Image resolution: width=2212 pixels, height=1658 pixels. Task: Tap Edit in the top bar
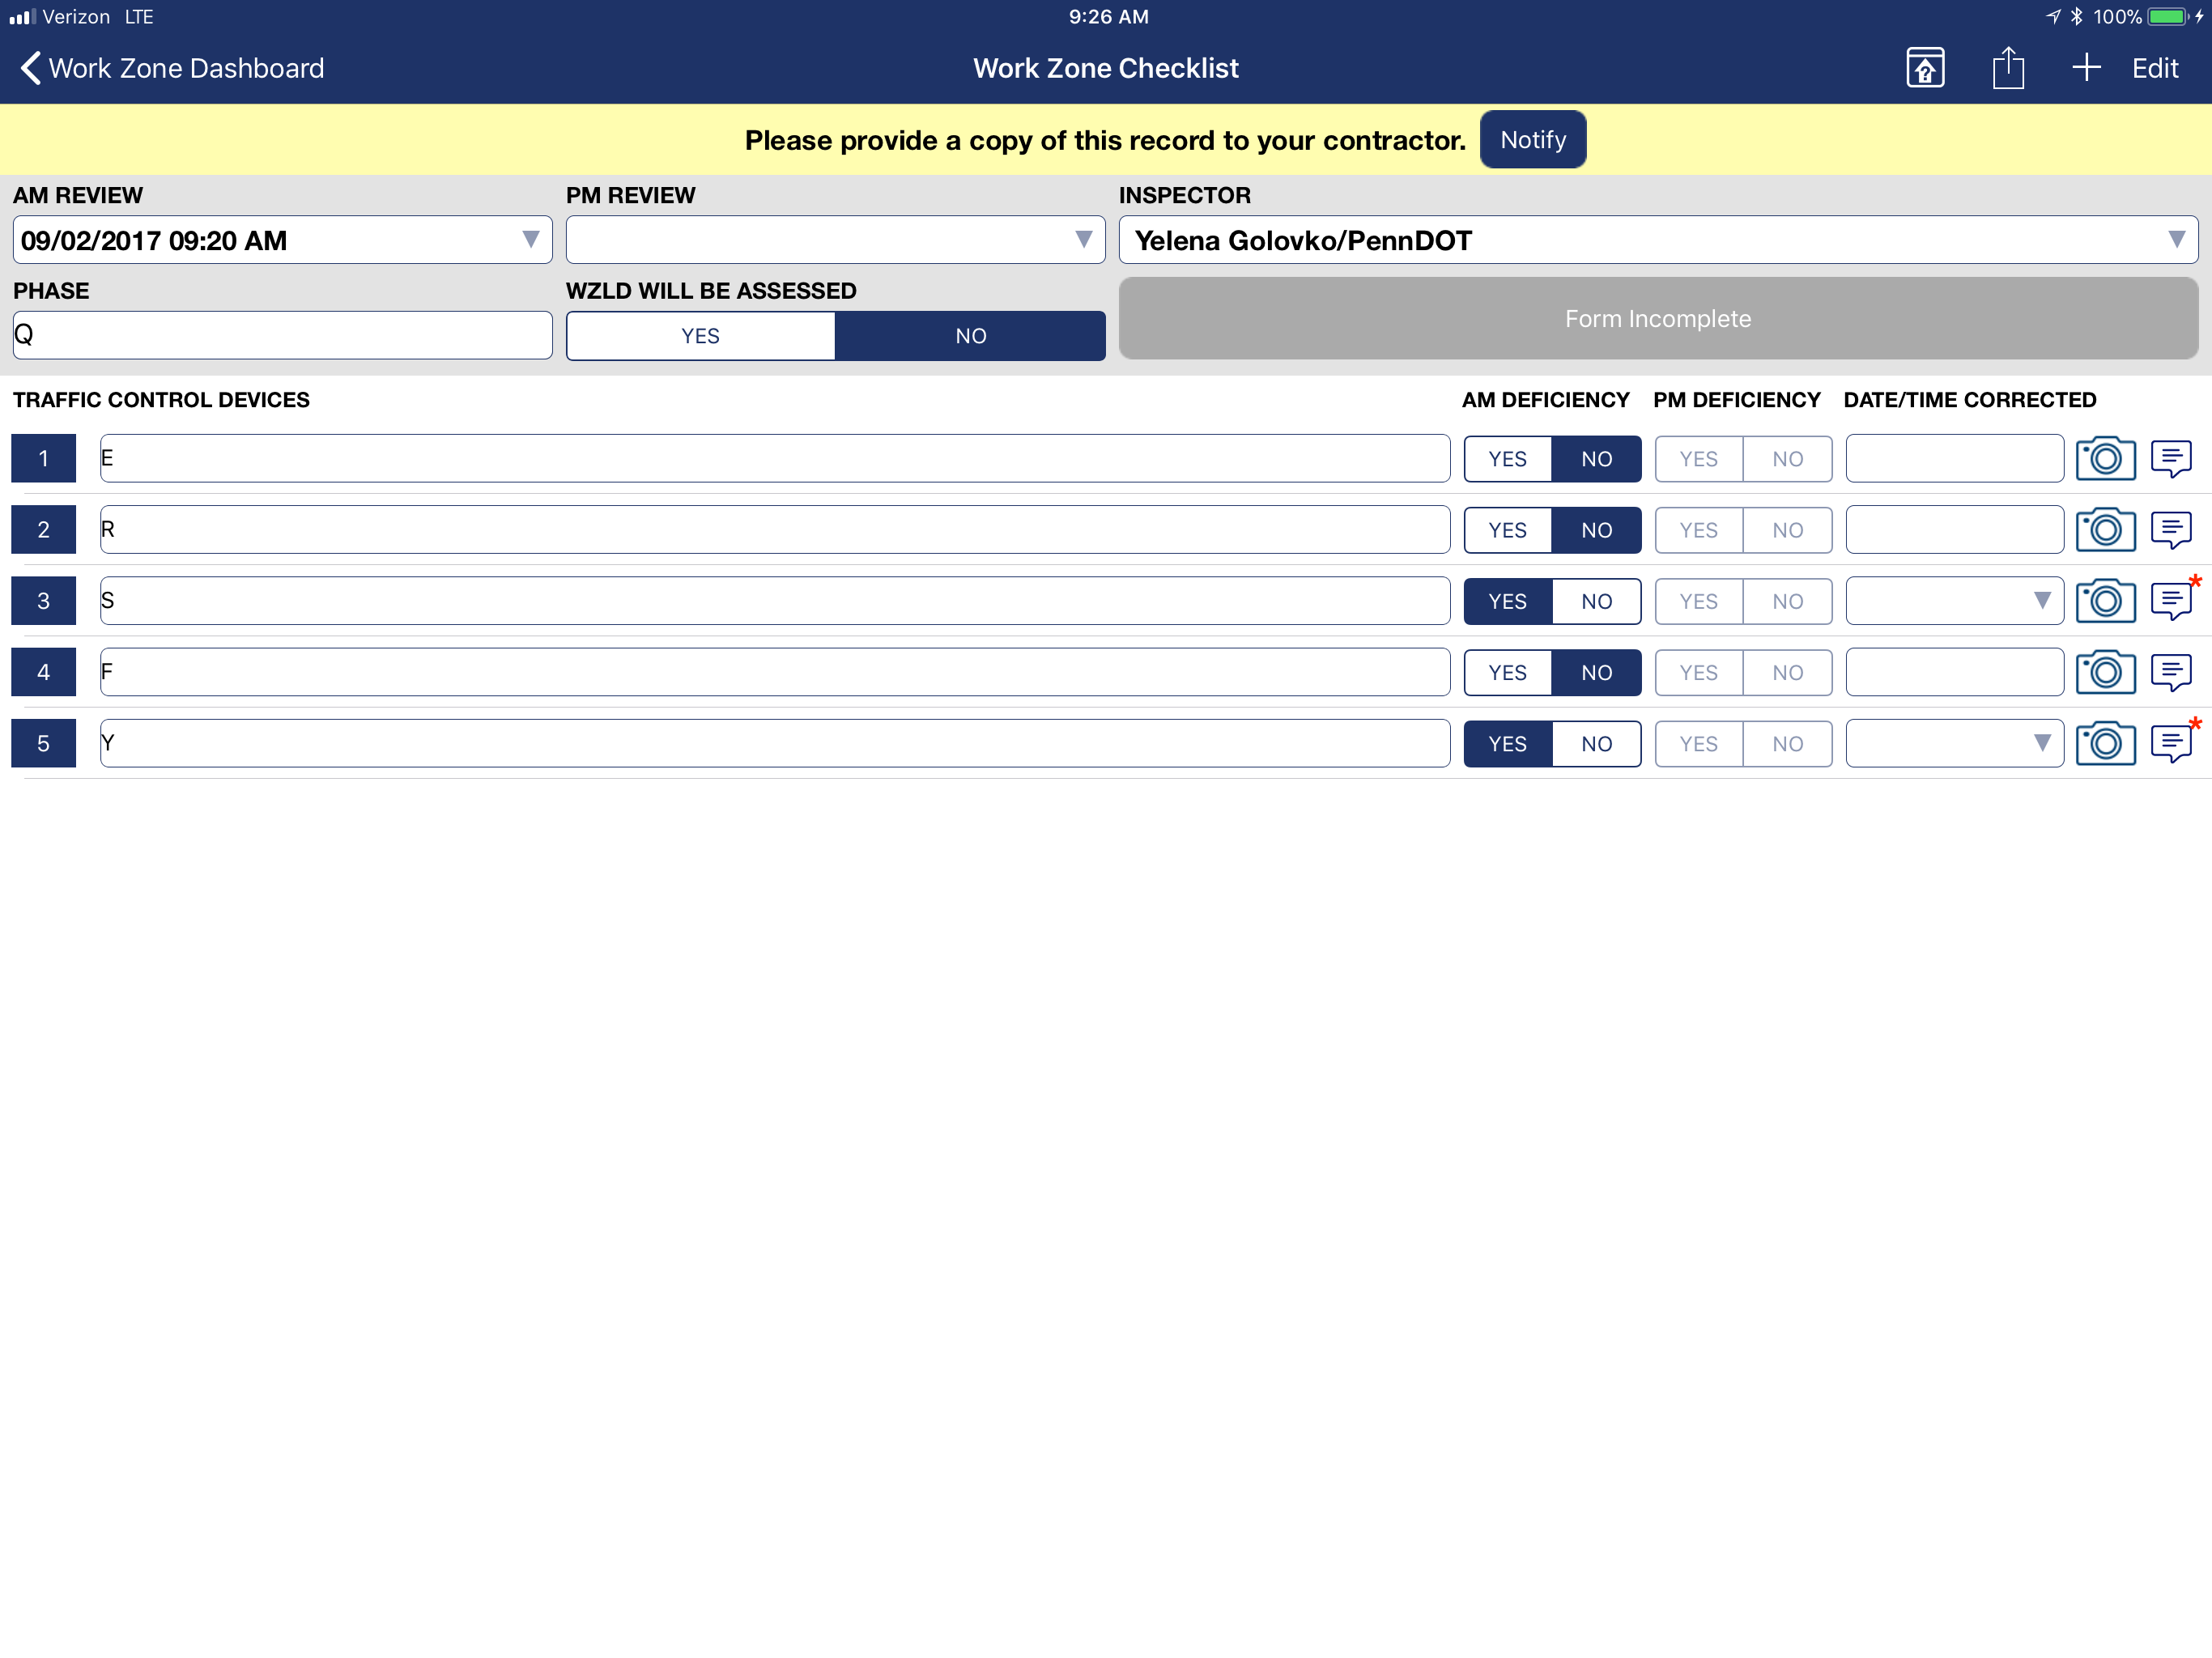pos(2154,68)
